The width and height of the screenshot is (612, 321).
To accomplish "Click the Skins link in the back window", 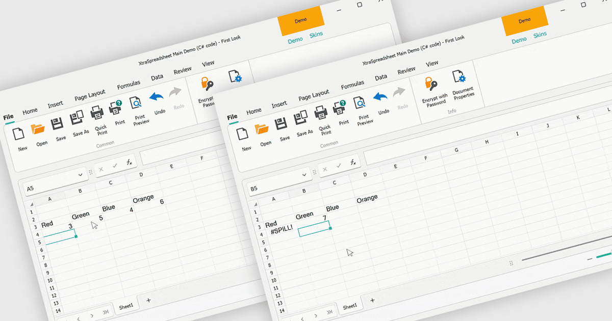I will click(x=316, y=35).
